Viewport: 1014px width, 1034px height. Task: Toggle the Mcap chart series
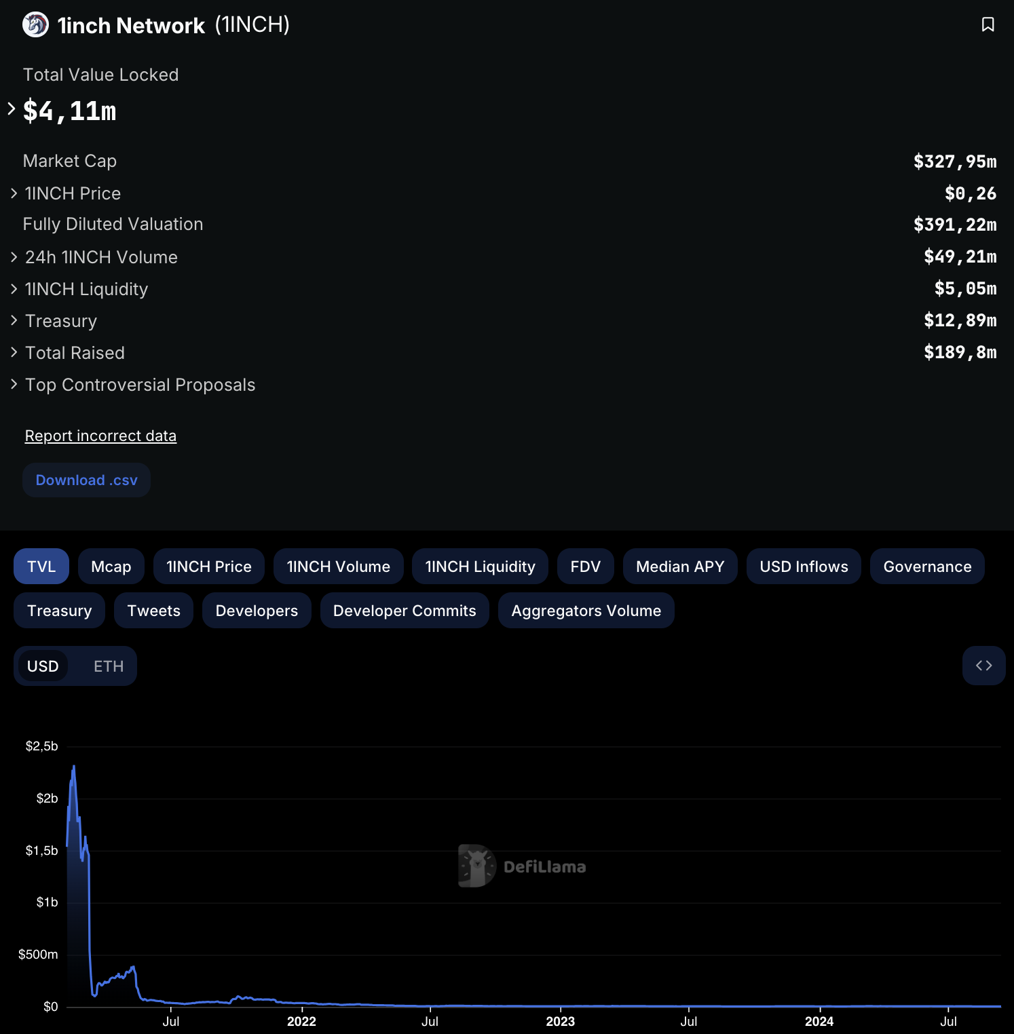pos(111,566)
